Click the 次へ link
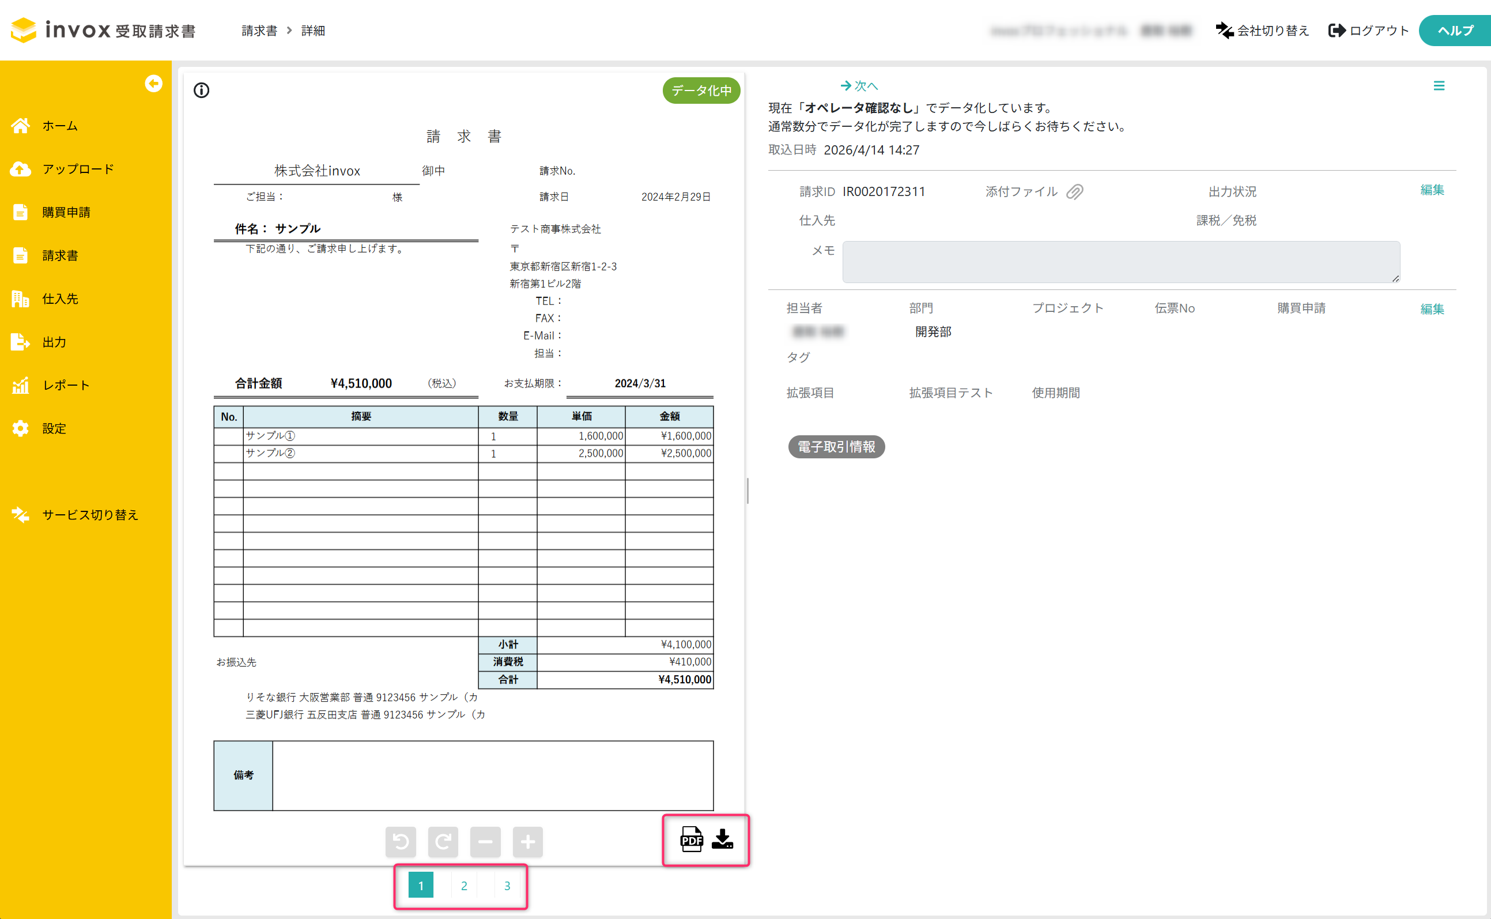Image resolution: width=1491 pixels, height=919 pixels. 859,86
